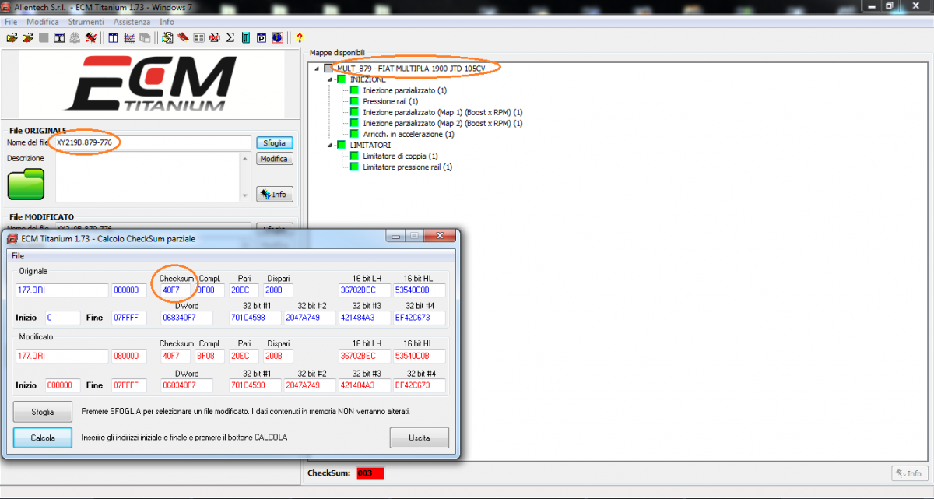The width and height of the screenshot is (934, 499).
Task: Click the yellow notes sheet toolbar icon
Action: (167, 37)
